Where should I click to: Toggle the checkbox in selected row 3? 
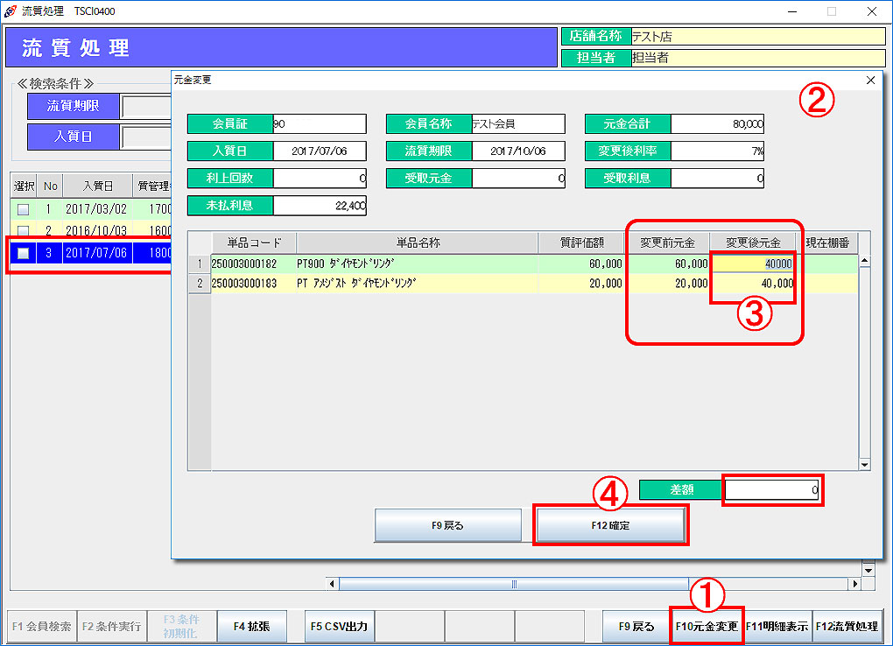tap(23, 253)
